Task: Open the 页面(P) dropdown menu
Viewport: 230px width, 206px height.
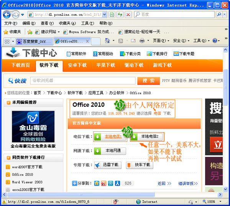Action: (x=161, y=41)
